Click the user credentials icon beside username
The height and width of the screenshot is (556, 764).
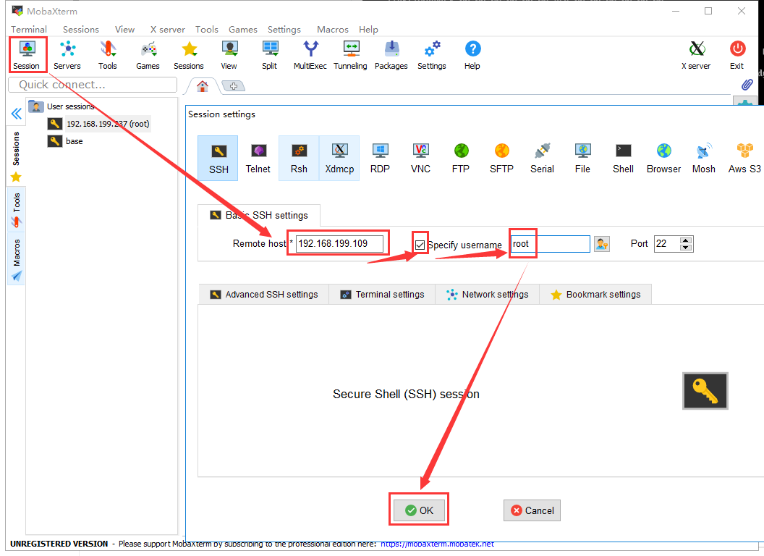pos(601,244)
